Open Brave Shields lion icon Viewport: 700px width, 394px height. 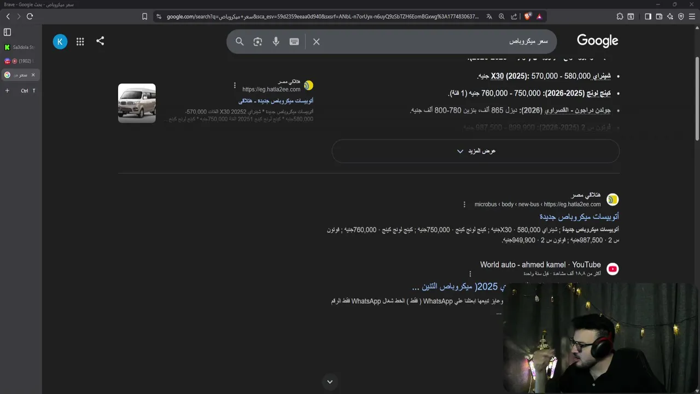pos(528,16)
